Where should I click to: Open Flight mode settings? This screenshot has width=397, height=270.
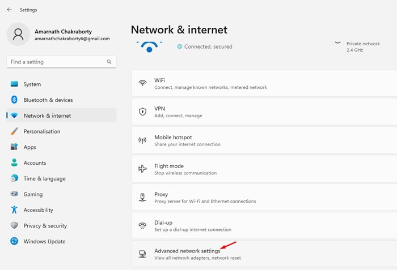(264, 169)
